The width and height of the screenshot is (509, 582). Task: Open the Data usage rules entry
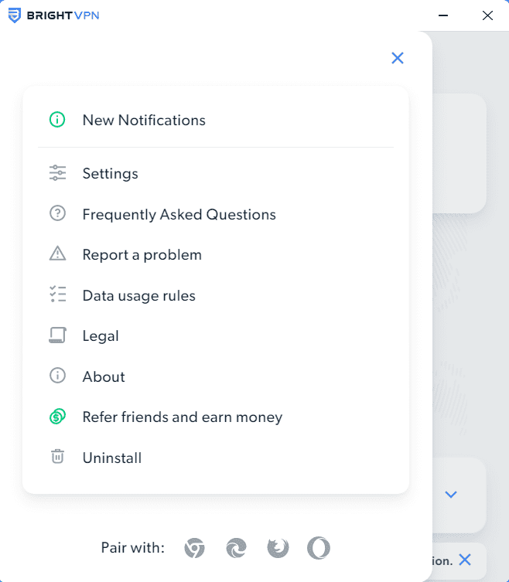pyautogui.click(x=138, y=295)
